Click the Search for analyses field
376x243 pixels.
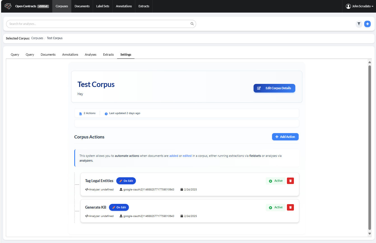tap(101, 24)
